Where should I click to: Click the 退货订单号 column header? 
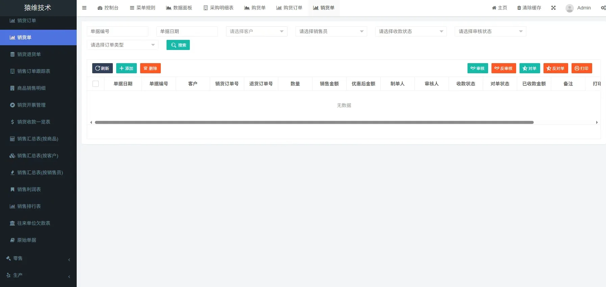pos(261,84)
